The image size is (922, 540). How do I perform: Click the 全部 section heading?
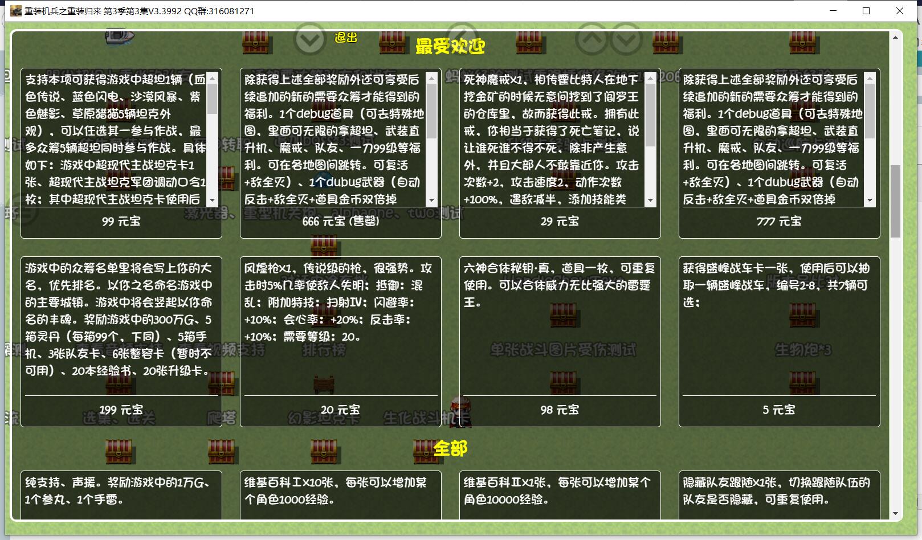click(x=450, y=449)
